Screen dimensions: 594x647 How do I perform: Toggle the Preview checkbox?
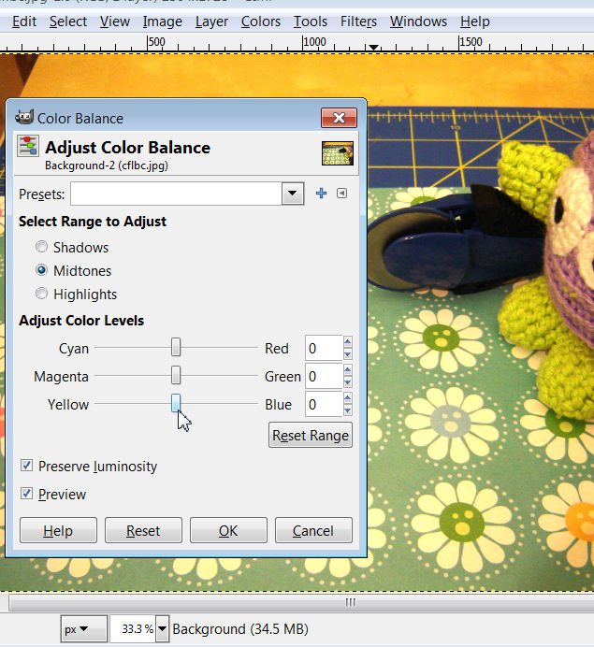coord(27,494)
